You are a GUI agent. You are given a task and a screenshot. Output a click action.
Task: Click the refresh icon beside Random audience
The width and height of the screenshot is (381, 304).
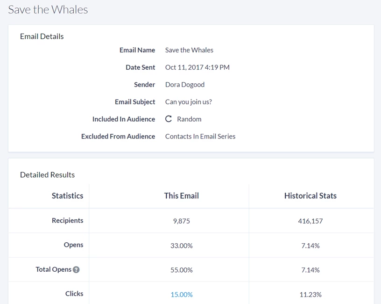(169, 119)
